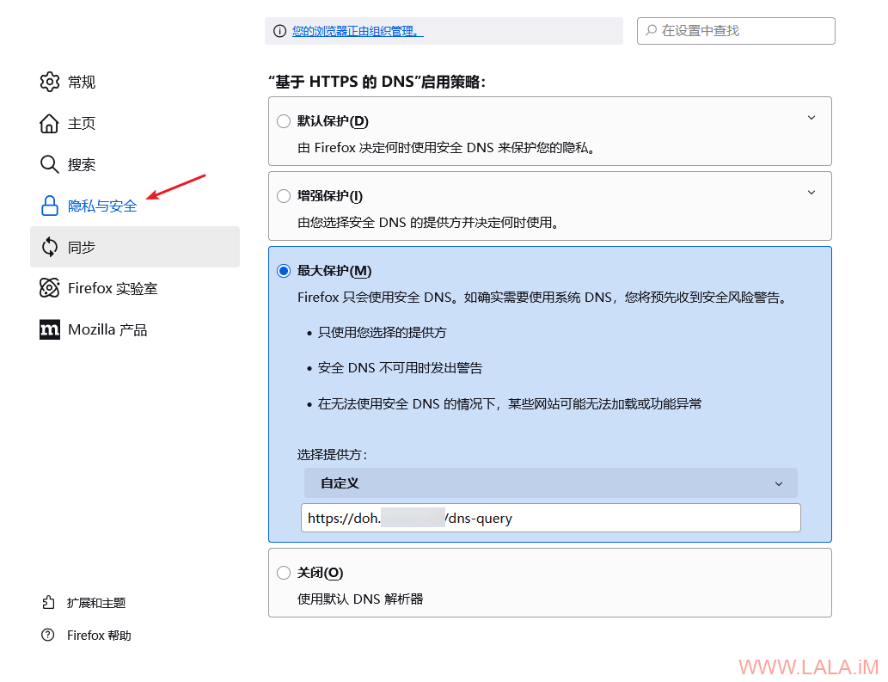Click the lock icon for 隐私与安全
This screenshot has height=682, width=888.
pos(49,206)
